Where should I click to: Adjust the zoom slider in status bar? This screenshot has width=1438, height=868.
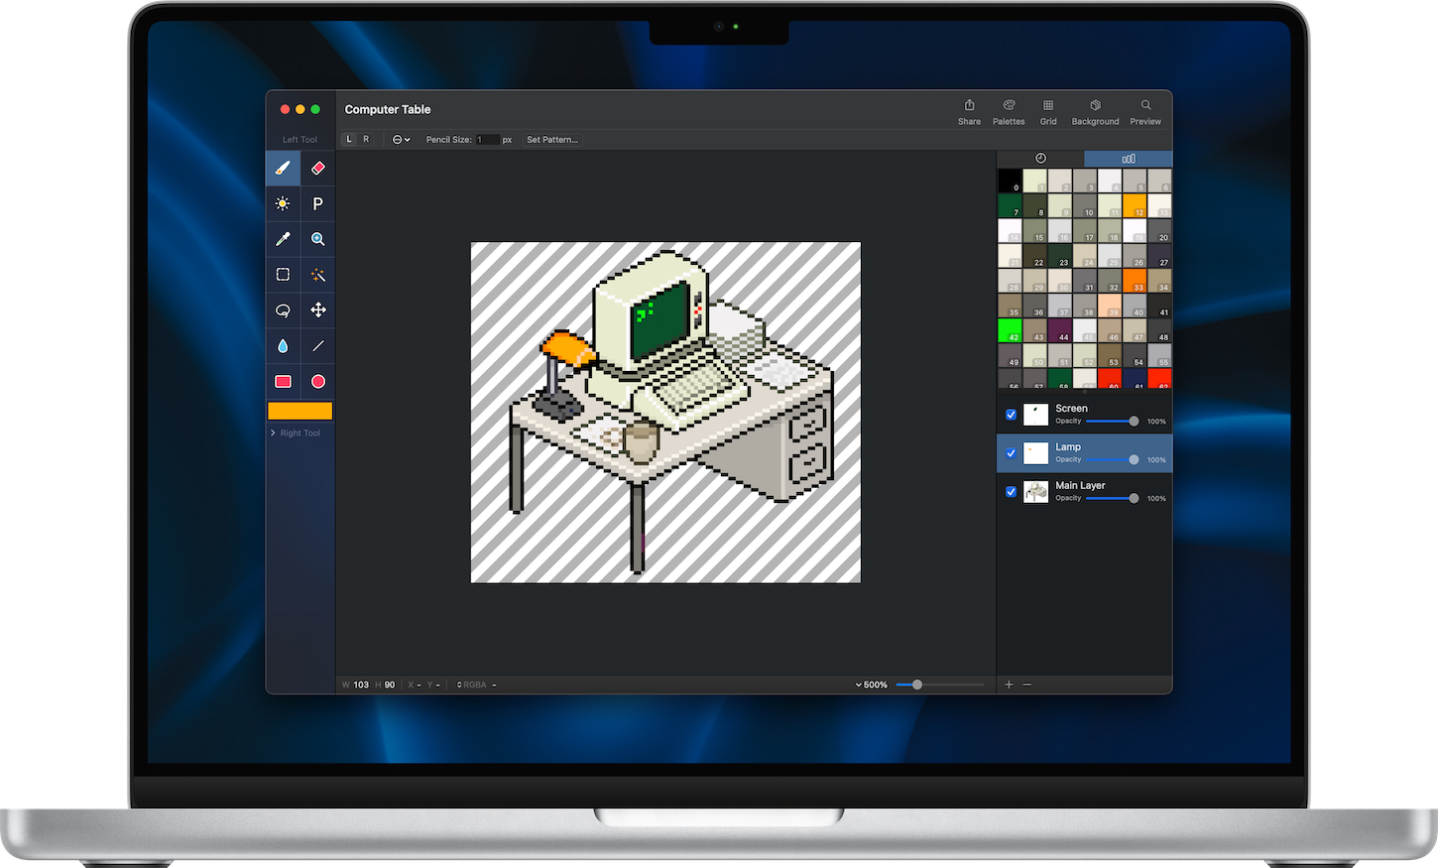939,684
